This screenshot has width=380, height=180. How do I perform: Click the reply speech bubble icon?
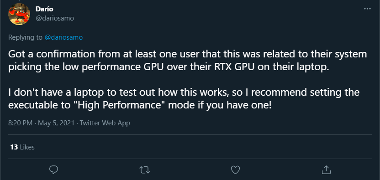(x=53, y=170)
